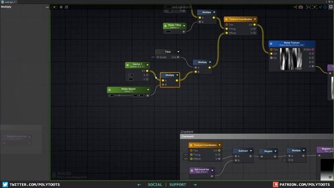The height and width of the screenshot is (188, 334).
Task: Select the A input port of selected Multiply
Action: pos(163,80)
